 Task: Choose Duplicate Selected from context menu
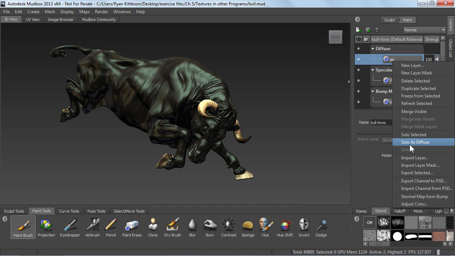tap(423, 89)
